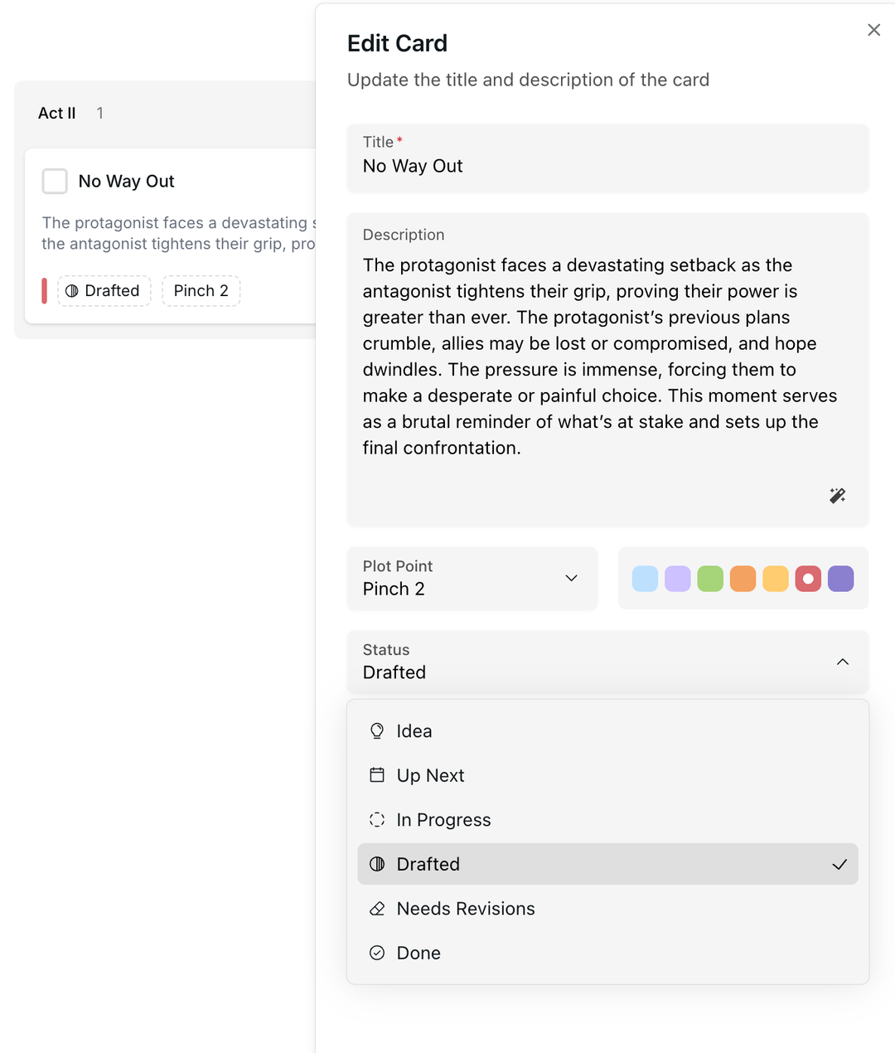Select Done from the status list
Image resolution: width=895 pixels, height=1053 pixels.
pos(418,953)
